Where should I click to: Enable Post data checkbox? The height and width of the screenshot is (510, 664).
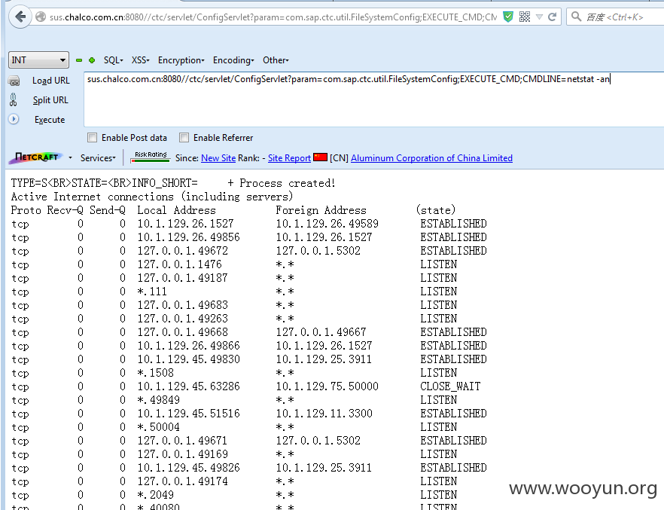(92, 138)
